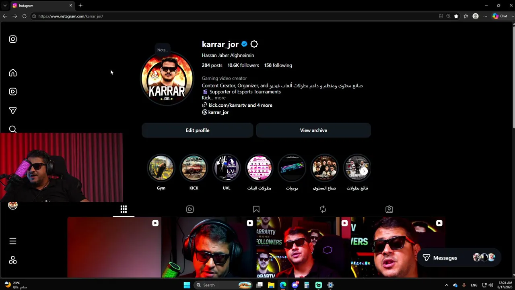Image resolution: width=515 pixels, height=290 pixels.
Task: Open the Windows Start menu
Action: click(187, 285)
